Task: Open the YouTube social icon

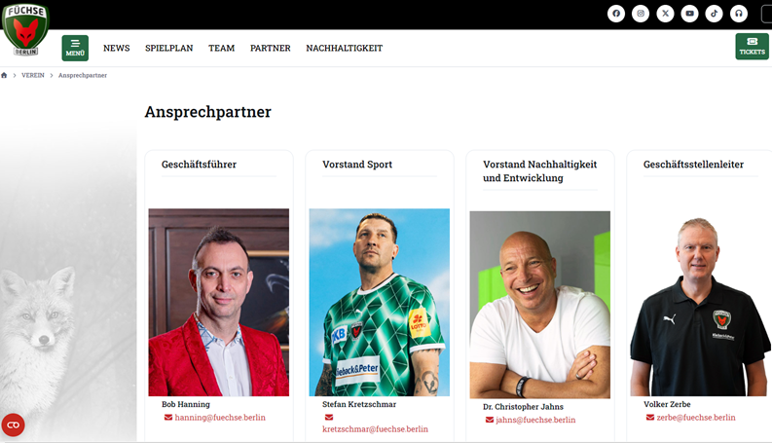Action: click(x=690, y=14)
